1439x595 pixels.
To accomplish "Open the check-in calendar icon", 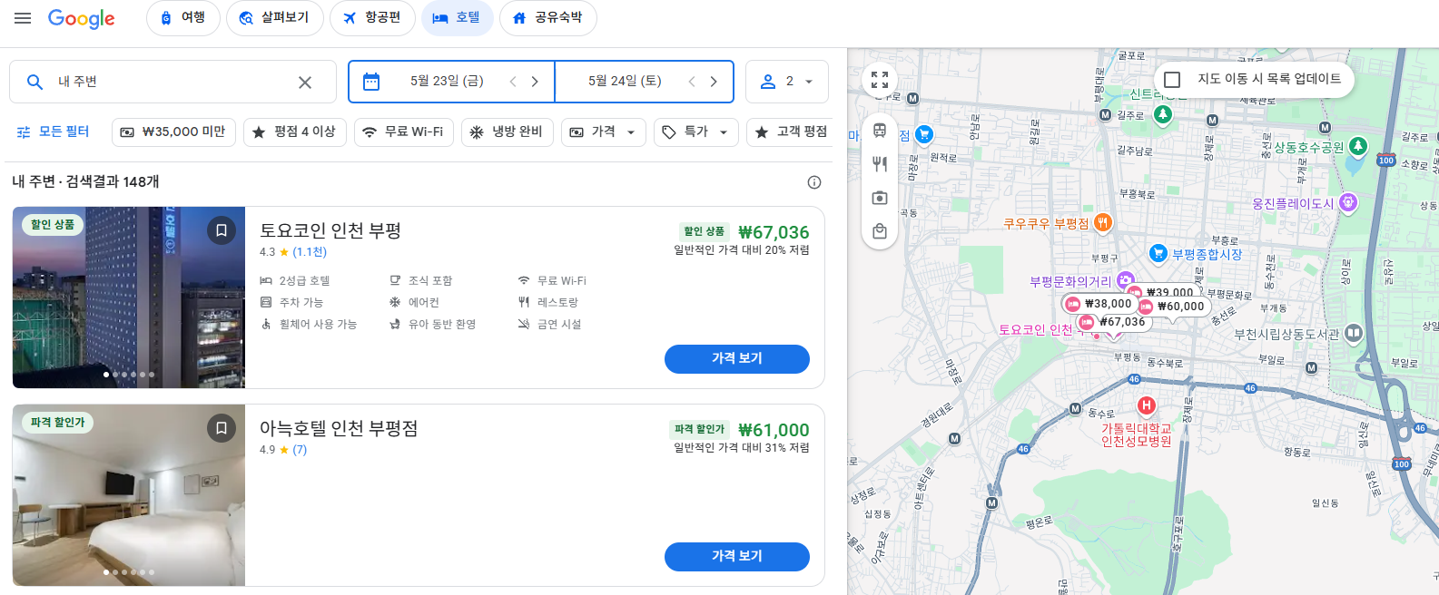I will click(x=371, y=82).
